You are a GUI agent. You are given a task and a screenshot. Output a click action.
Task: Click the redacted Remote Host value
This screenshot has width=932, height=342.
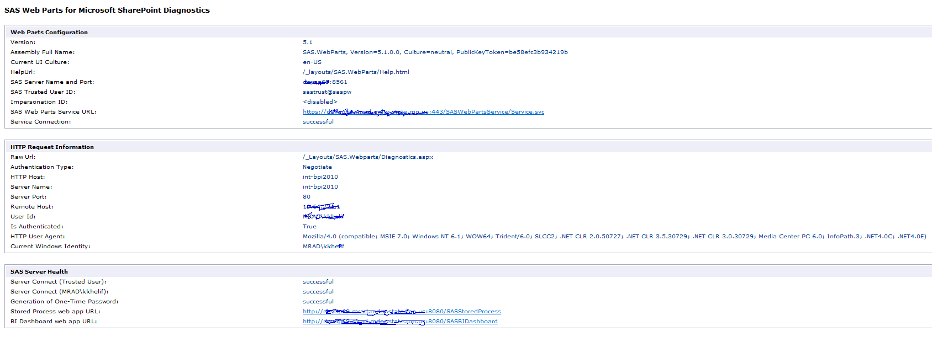(321, 207)
